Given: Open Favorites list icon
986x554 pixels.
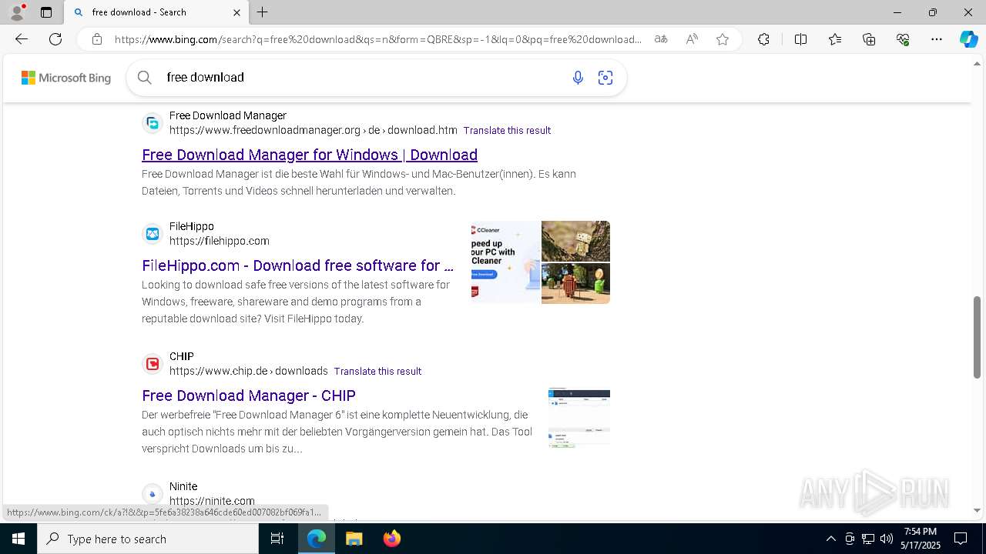Looking at the screenshot, I should (x=835, y=39).
